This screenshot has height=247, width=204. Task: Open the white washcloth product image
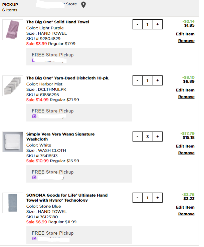coord(13,142)
